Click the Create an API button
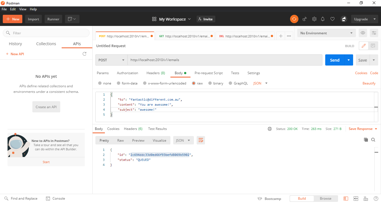 46,107
